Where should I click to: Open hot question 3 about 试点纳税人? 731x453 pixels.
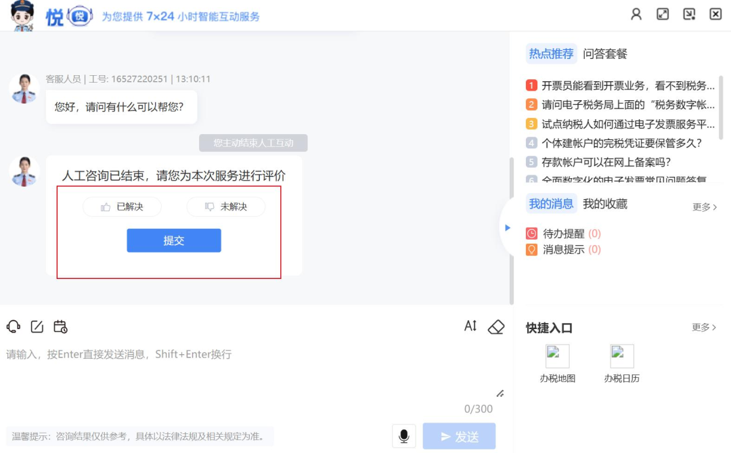[620, 124]
